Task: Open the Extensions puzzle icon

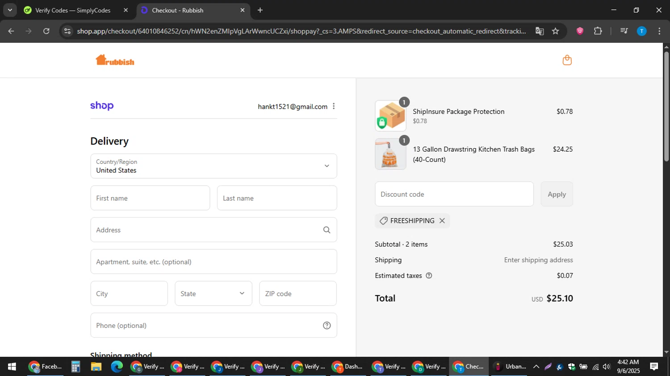Action: pos(598,31)
